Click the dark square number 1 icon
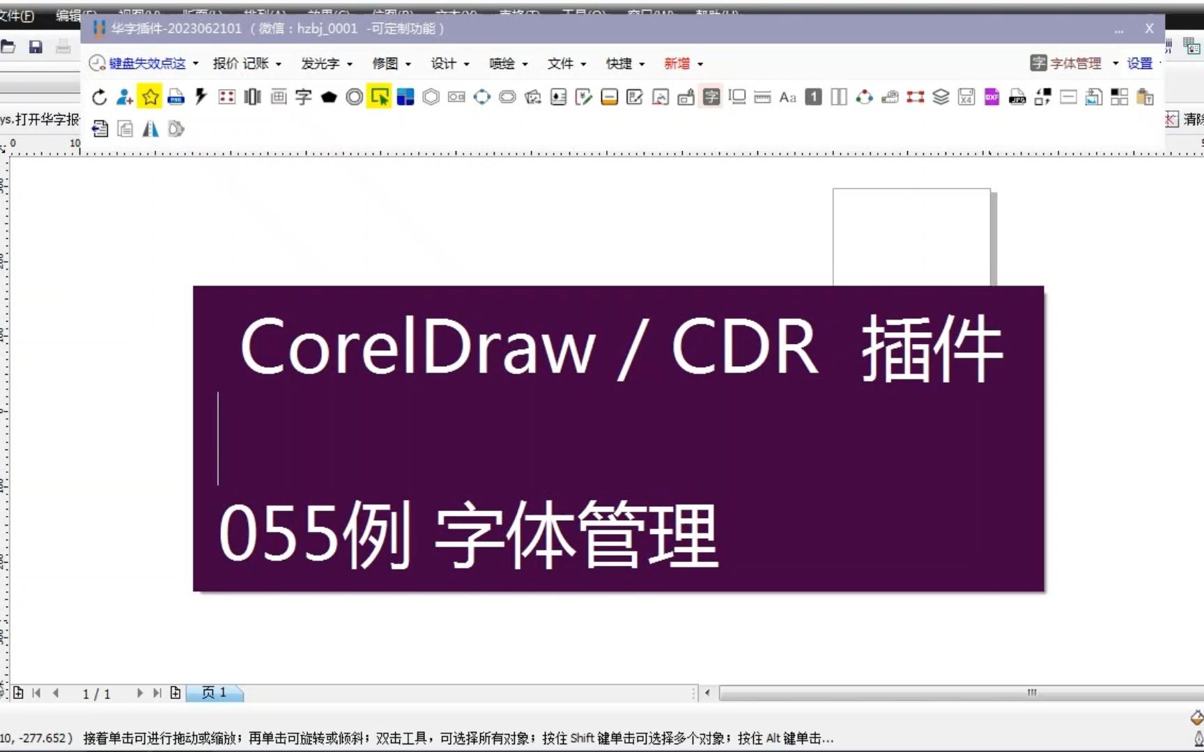The image size is (1204, 752). (813, 97)
